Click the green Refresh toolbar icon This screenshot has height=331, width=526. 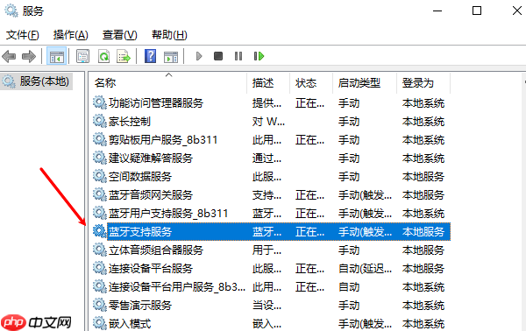(x=103, y=56)
